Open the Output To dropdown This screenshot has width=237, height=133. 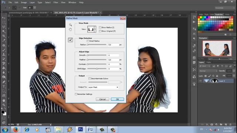click(x=103, y=87)
